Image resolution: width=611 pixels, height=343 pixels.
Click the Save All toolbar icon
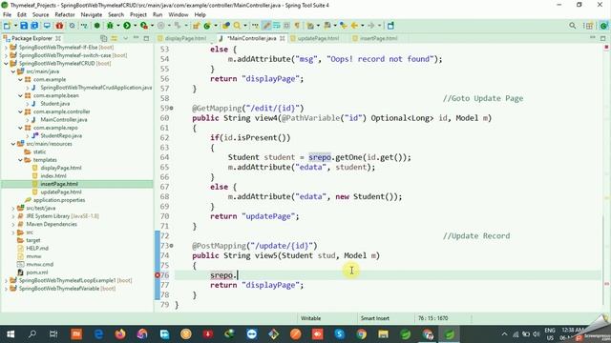34,26
